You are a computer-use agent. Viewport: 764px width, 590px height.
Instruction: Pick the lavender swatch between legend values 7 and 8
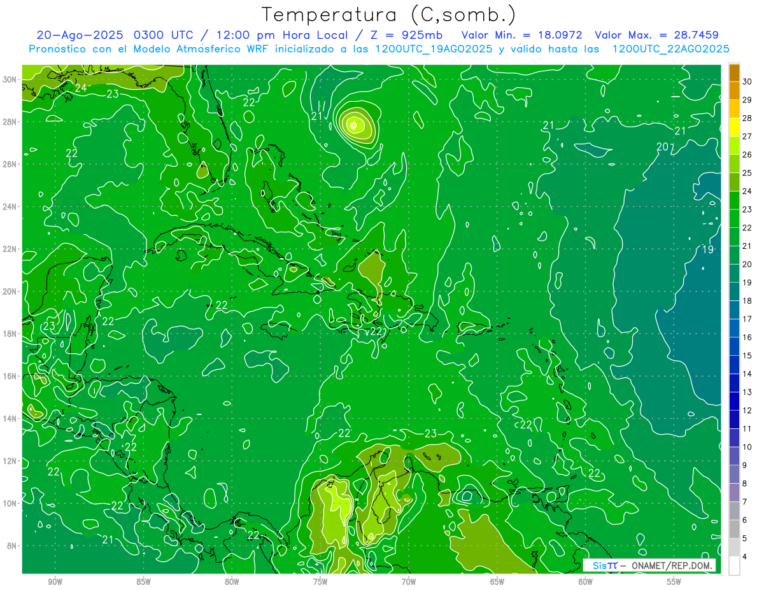point(734,493)
